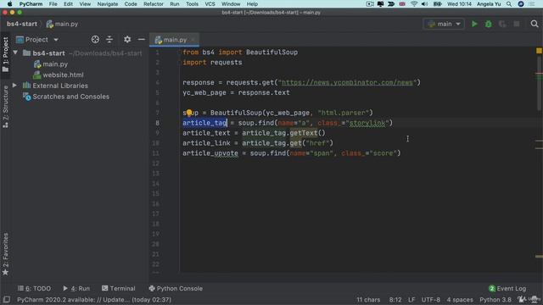
Task: Toggle the 2: Favorites side tool window
Action: [5, 254]
